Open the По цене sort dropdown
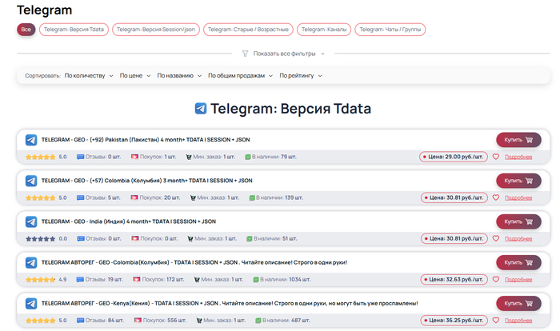The height and width of the screenshot is (331, 560). (x=134, y=76)
